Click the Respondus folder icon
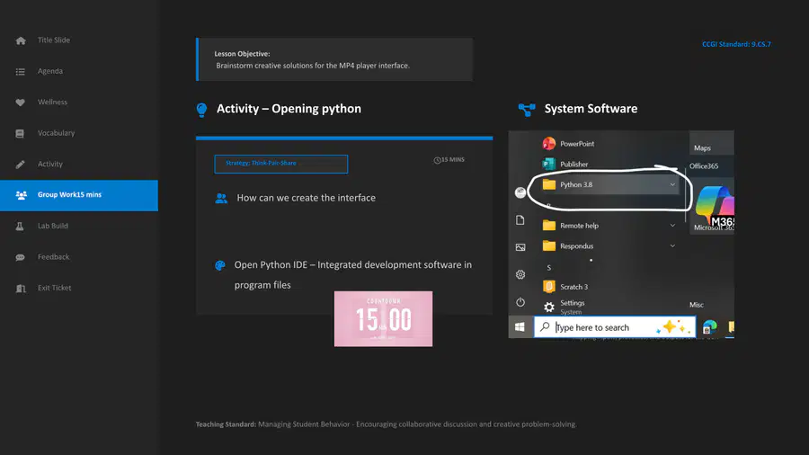The width and height of the screenshot is (809, 455). pos(549,246)
